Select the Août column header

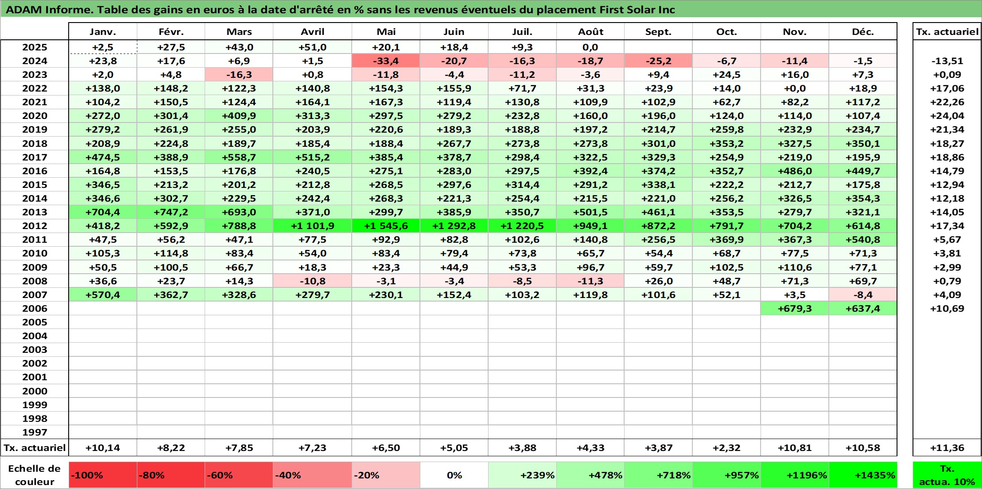[x=590, y=32]
